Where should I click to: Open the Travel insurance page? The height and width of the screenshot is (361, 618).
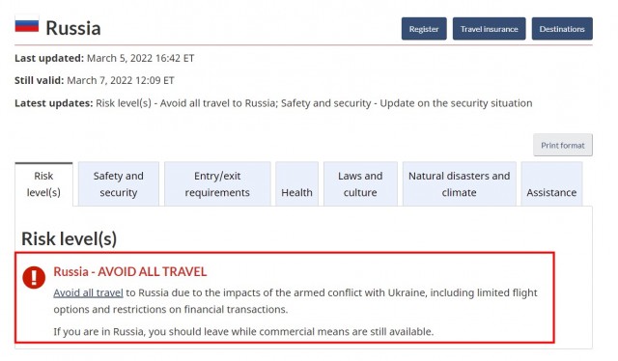tap(490, 29)
